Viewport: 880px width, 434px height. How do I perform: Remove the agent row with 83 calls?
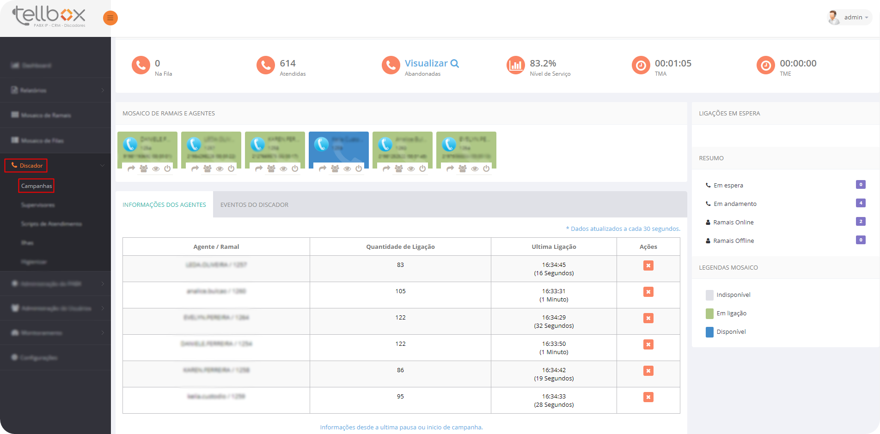648,265
